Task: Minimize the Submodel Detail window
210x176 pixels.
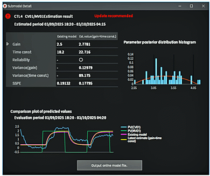Action: (x=180, y=6)
